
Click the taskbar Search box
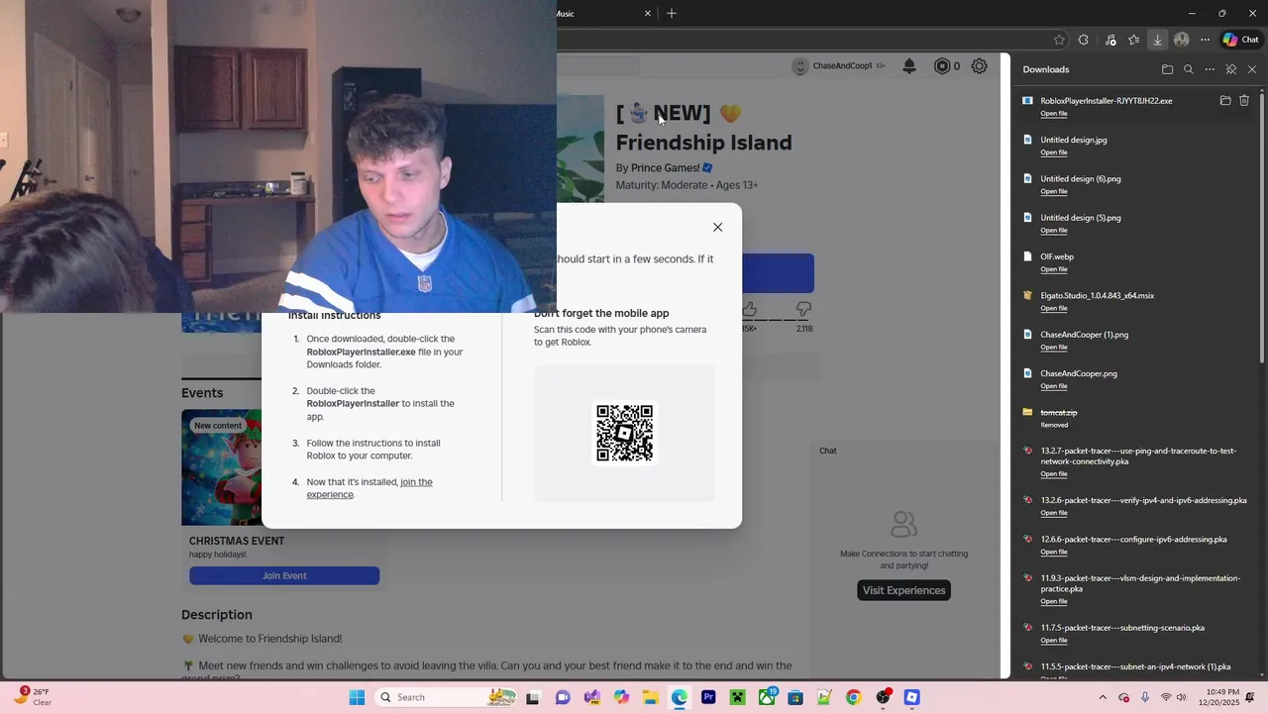pyautogui.click(x=447, y=697)
